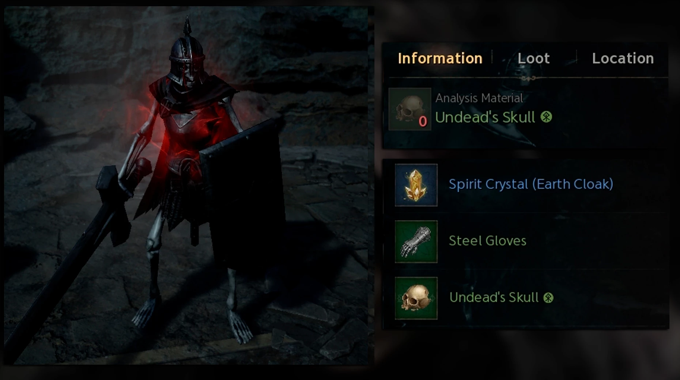Viewport: 680px width, 380px height.
Task: Open the Information tab
Action: coord(440,58)
